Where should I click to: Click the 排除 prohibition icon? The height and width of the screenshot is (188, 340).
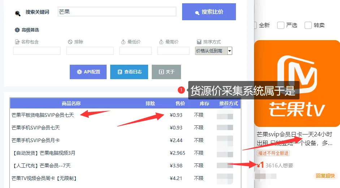pyautogui.click(x=70, y=42)
